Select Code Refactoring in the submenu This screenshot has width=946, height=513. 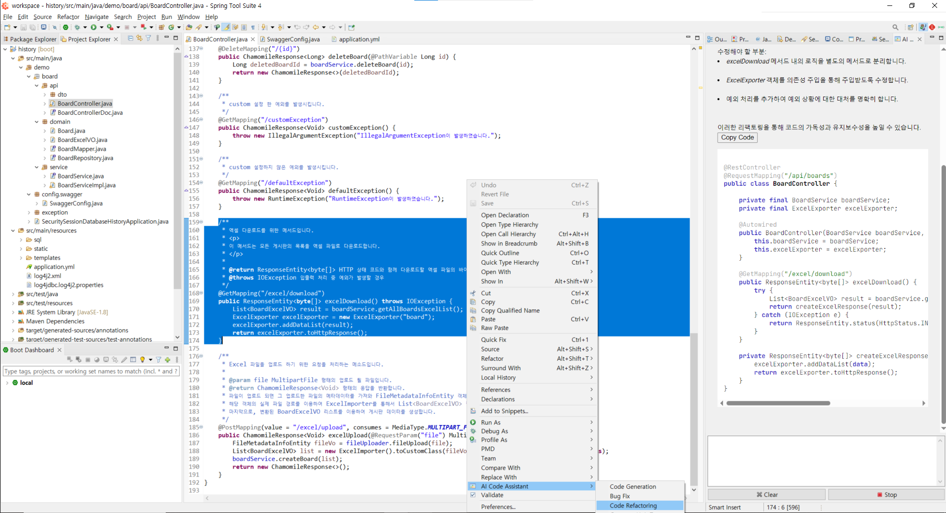pyautogui.click(x=633, y=506)
